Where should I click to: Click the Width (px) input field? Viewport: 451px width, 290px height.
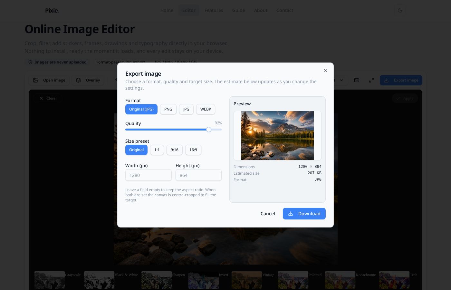[x=149, y=175]
